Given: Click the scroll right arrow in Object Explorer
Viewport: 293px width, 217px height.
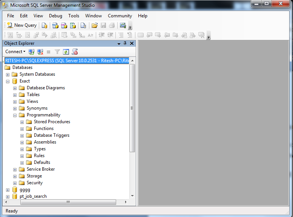Looking at the screenshot, I should [x=126, y=202].
